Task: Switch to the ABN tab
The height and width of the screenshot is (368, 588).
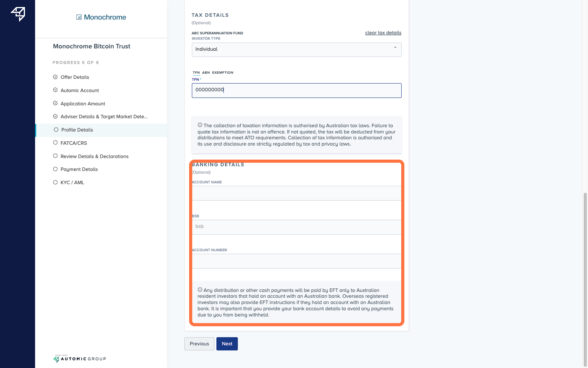Action: 206,73
